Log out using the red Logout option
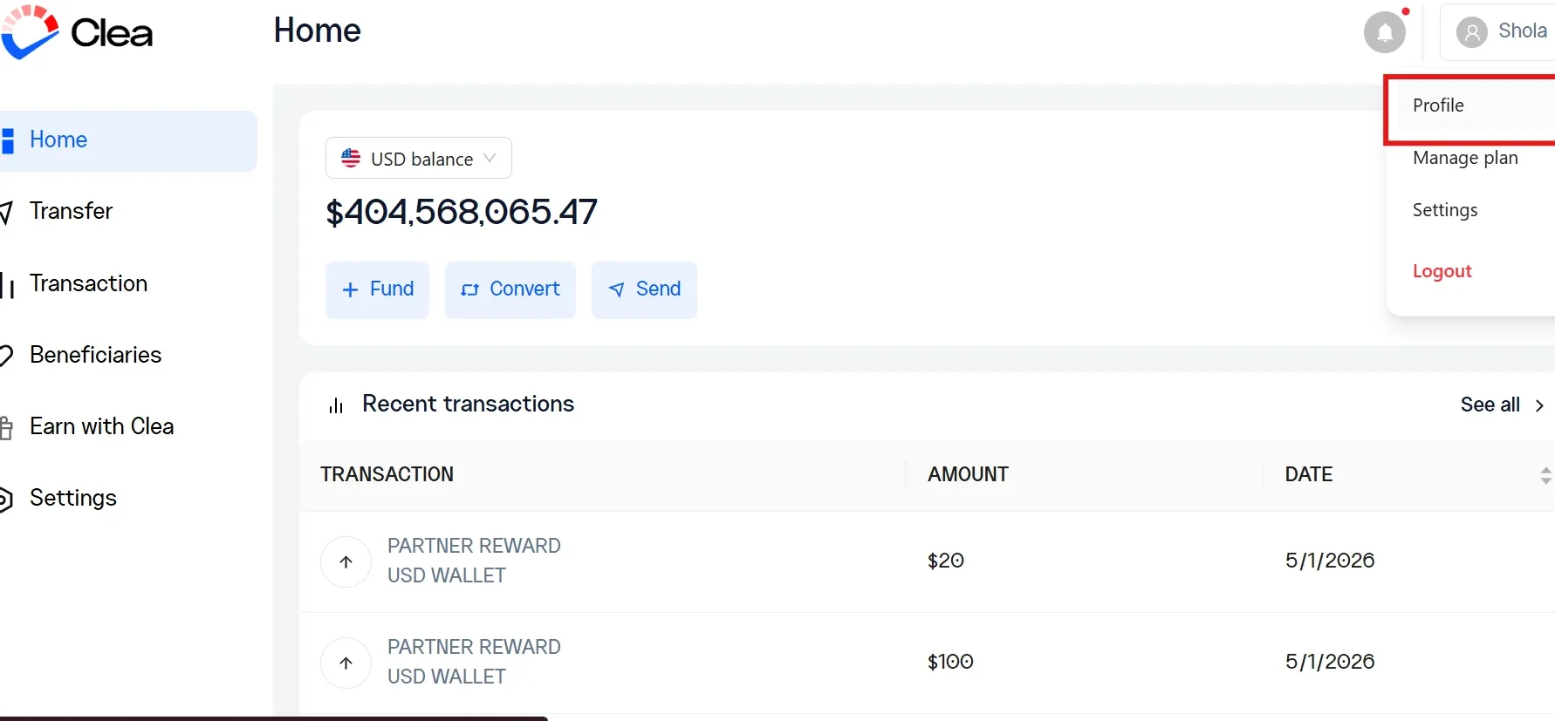 click(1442, 271)
